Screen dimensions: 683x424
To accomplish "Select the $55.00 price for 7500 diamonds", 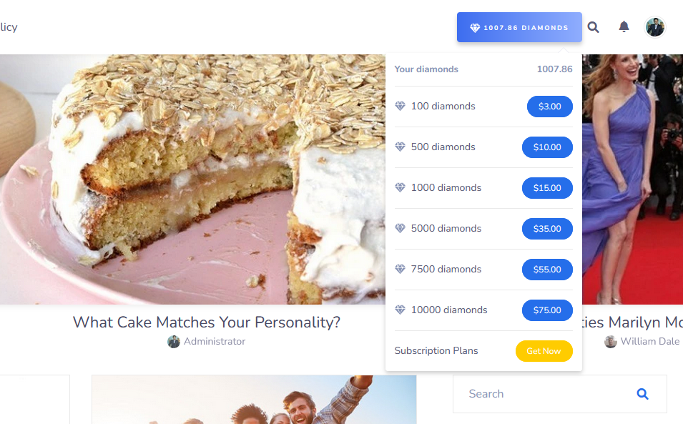I will pyautogui.click(x=547, y=270).
